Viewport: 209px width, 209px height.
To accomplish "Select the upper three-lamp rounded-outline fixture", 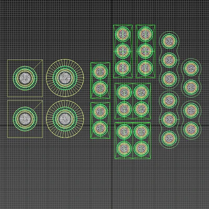I will [x=169, y=60].
